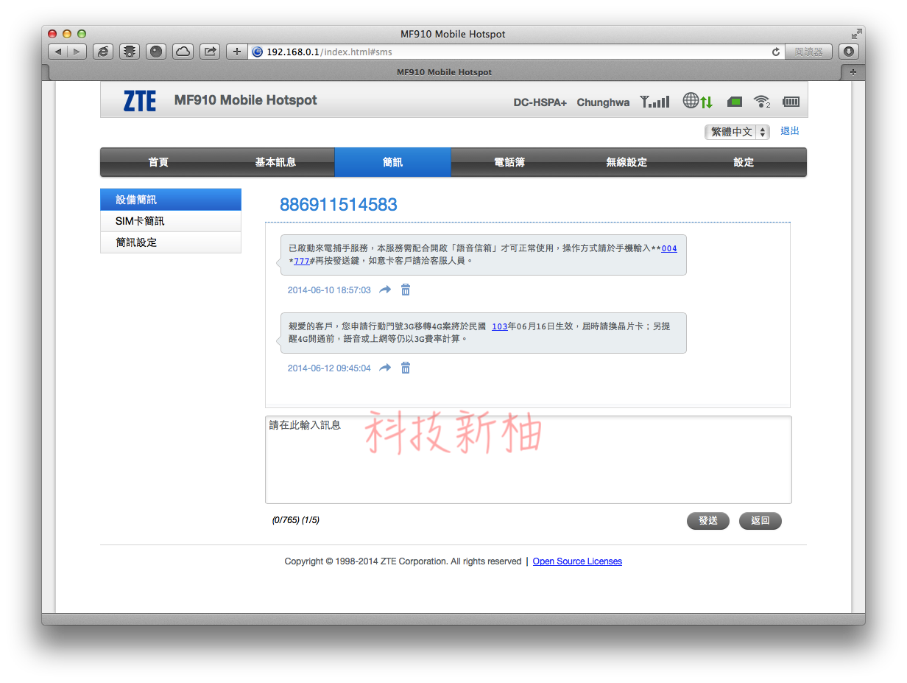The height and width of the screenshot is (683, 907).
Task: Open the downloads arrow icon
Action: point(849,52)
